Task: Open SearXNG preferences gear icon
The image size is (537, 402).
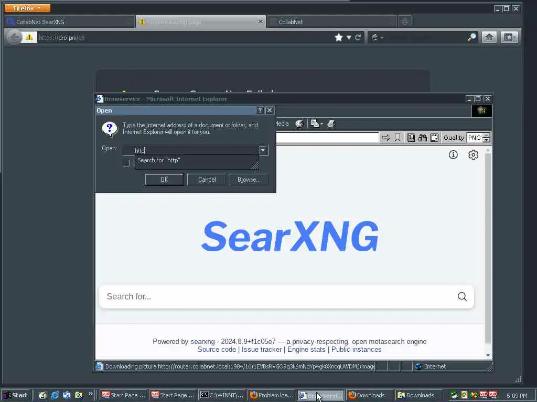Action: coord(474,155)
